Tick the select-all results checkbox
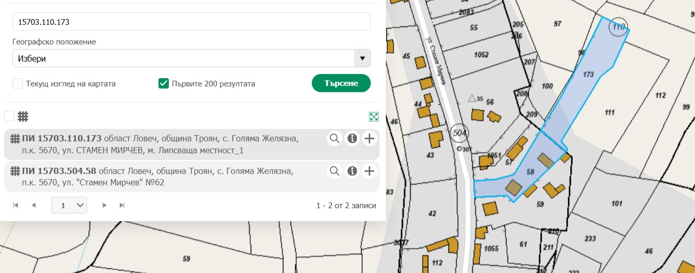The height and width of the screenshot is (273, 695). coord(9,116)
